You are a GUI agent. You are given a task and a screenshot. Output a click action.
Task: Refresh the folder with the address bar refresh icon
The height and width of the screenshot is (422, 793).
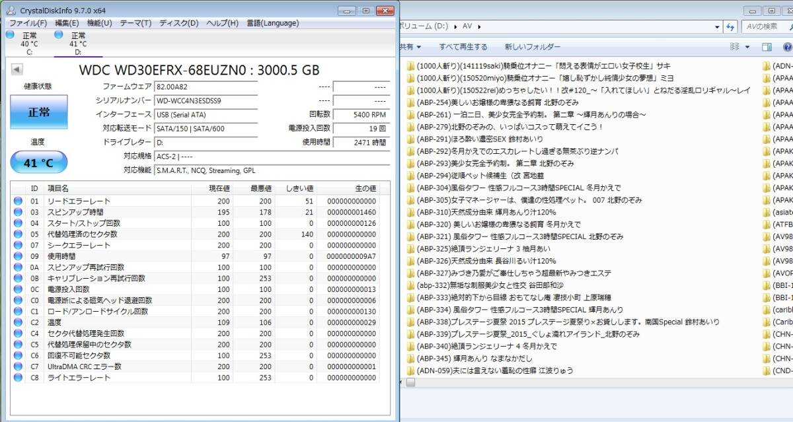pos(729,27)
